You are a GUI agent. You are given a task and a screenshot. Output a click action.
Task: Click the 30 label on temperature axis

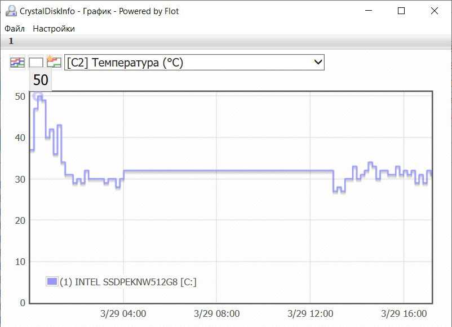(x=20, y=179)
